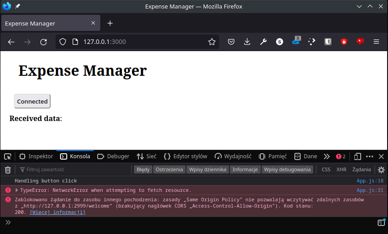Switch to the Konsola tab
The image size is (388, 234).
tap(75, 156)
